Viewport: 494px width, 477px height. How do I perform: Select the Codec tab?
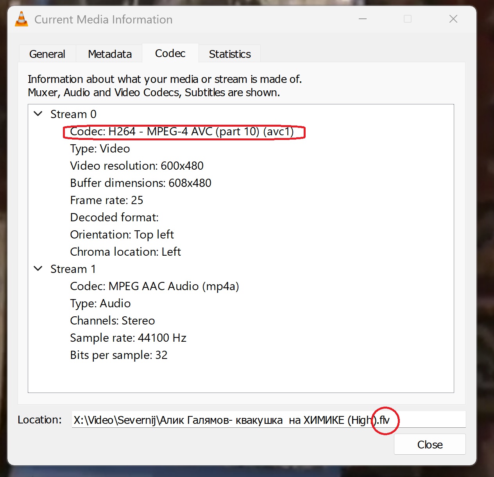tap(170, 53)
